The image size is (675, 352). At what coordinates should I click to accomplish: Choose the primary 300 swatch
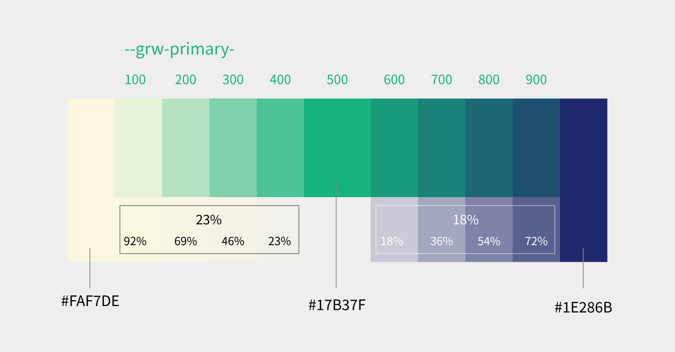coord(233,147)
